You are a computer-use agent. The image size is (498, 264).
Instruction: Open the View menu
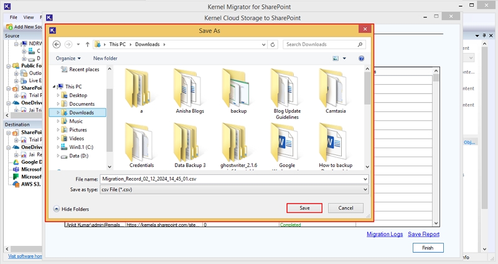point(30,17)
